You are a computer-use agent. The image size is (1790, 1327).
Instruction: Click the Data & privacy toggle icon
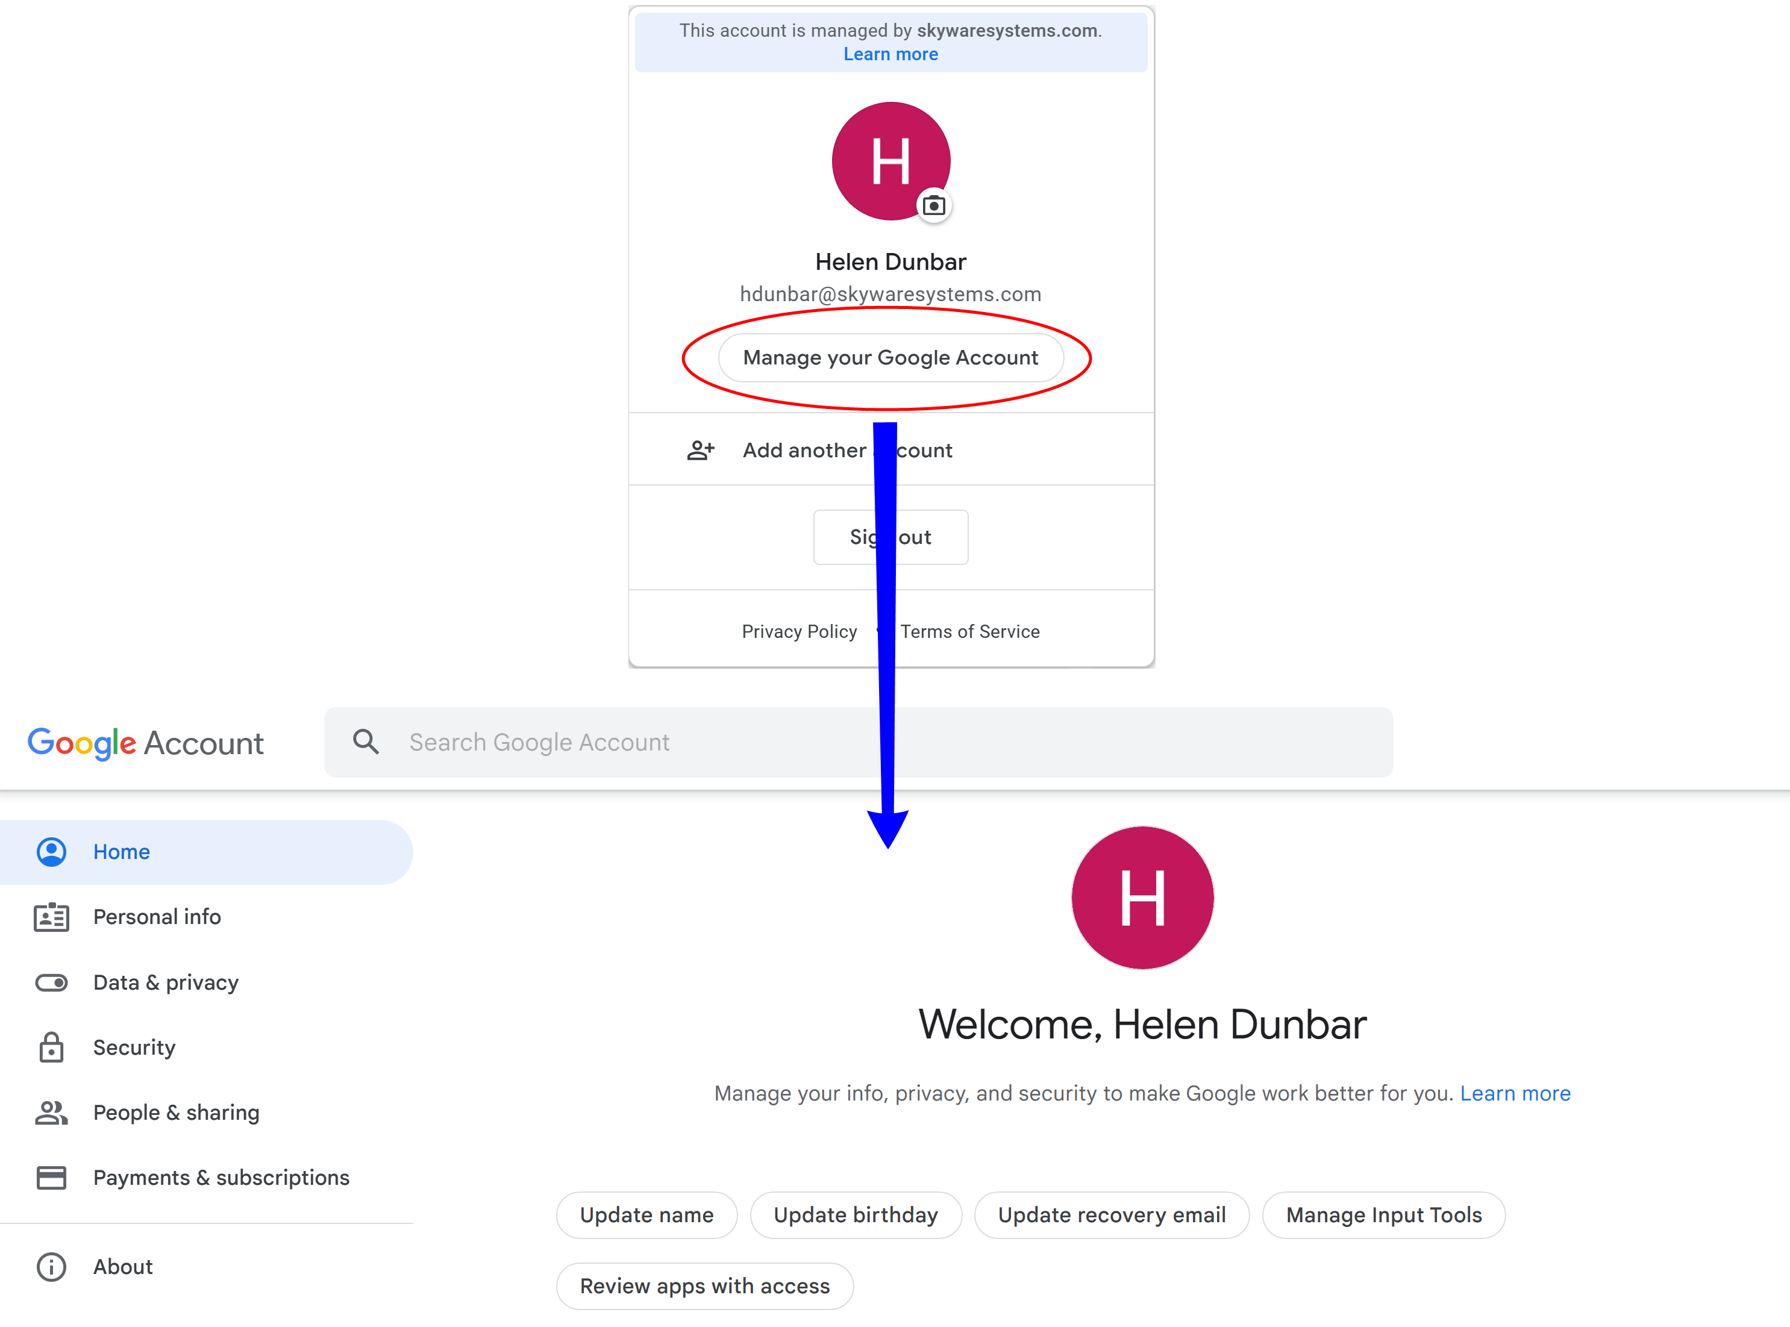coord(51,982)
